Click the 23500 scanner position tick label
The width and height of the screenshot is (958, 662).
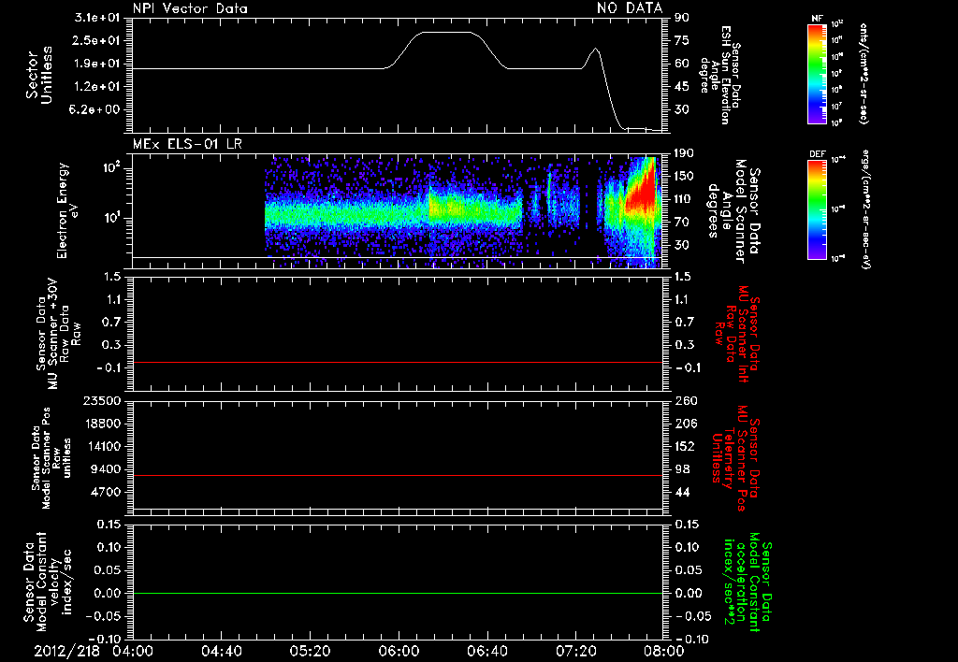coord(101,400)
